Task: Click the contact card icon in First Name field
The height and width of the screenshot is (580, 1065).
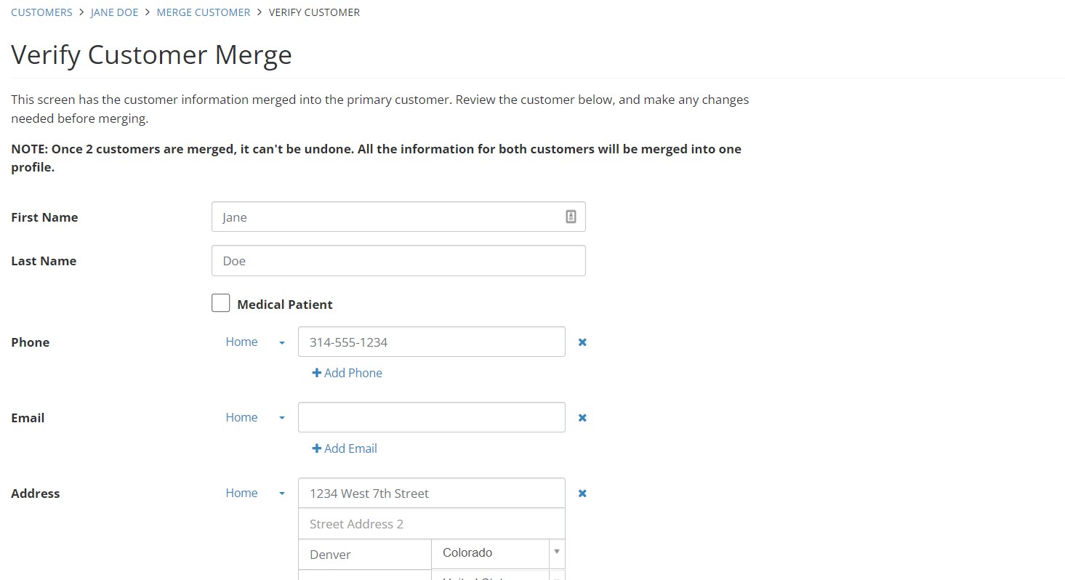Action: [571, 217]
